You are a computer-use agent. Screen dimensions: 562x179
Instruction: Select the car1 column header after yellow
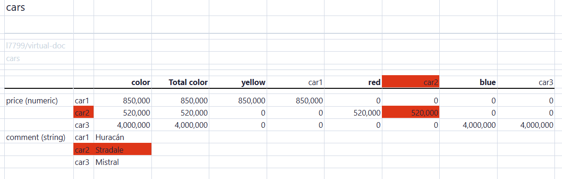295,82
